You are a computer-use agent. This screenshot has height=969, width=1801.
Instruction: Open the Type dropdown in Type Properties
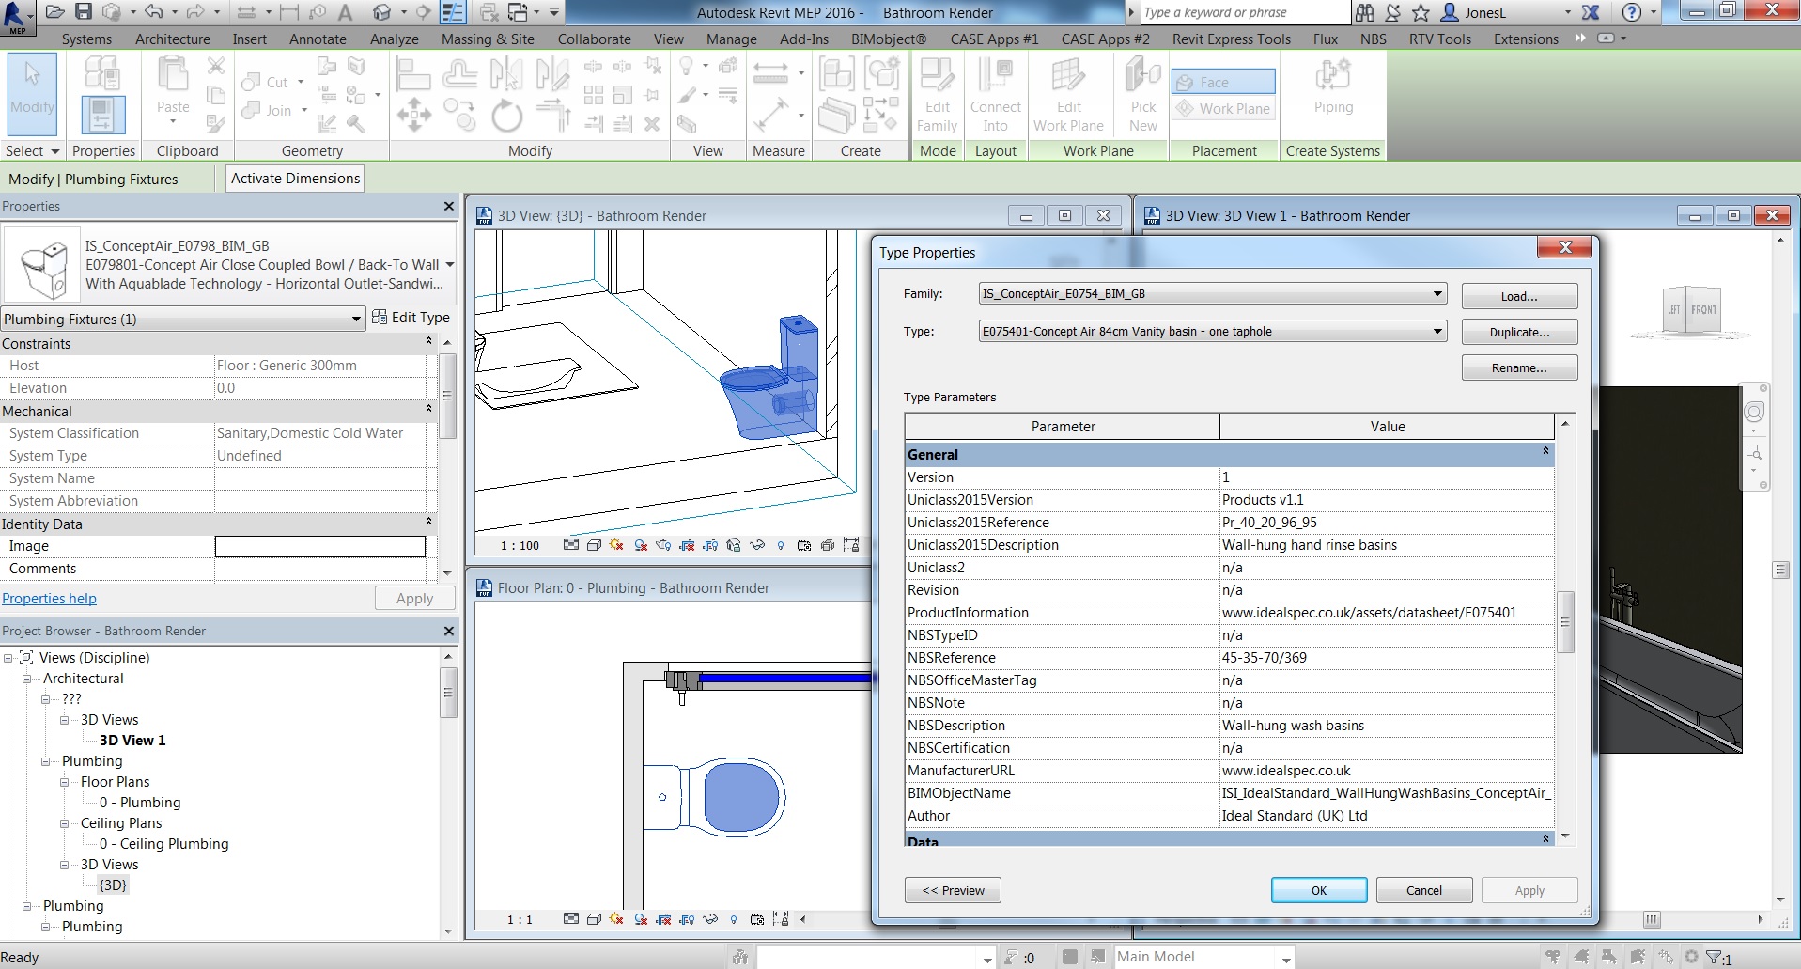pyautogui.click(x=1436, y=332)
